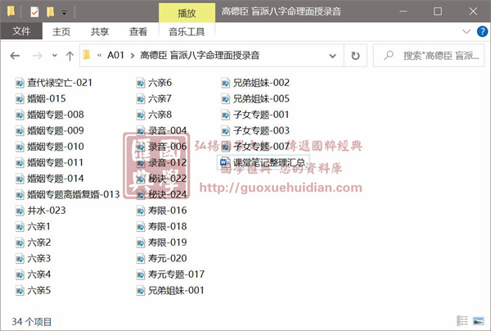The height and width of the screenshot is (331, 491).
Task: Select the audio file 婚姻-015
Action: point(41,99)
